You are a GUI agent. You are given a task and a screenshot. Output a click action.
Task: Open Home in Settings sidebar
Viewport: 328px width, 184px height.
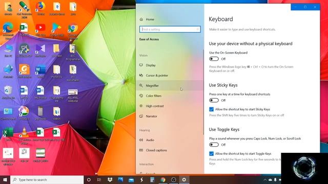click(x=150, y=19)
